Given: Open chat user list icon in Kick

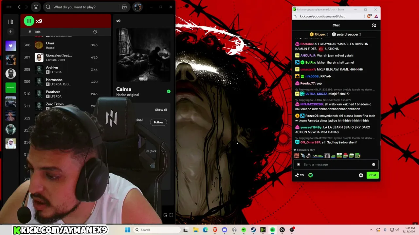Looking at the screenshot, I should (x=374, y=25).
